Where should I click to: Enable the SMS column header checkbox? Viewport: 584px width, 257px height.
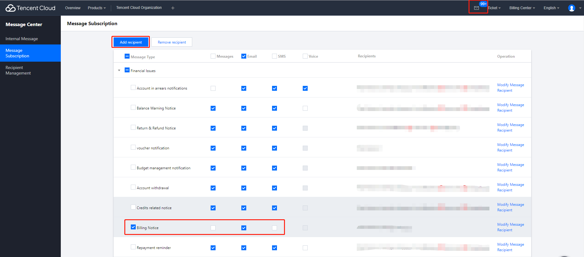(274, 56)
